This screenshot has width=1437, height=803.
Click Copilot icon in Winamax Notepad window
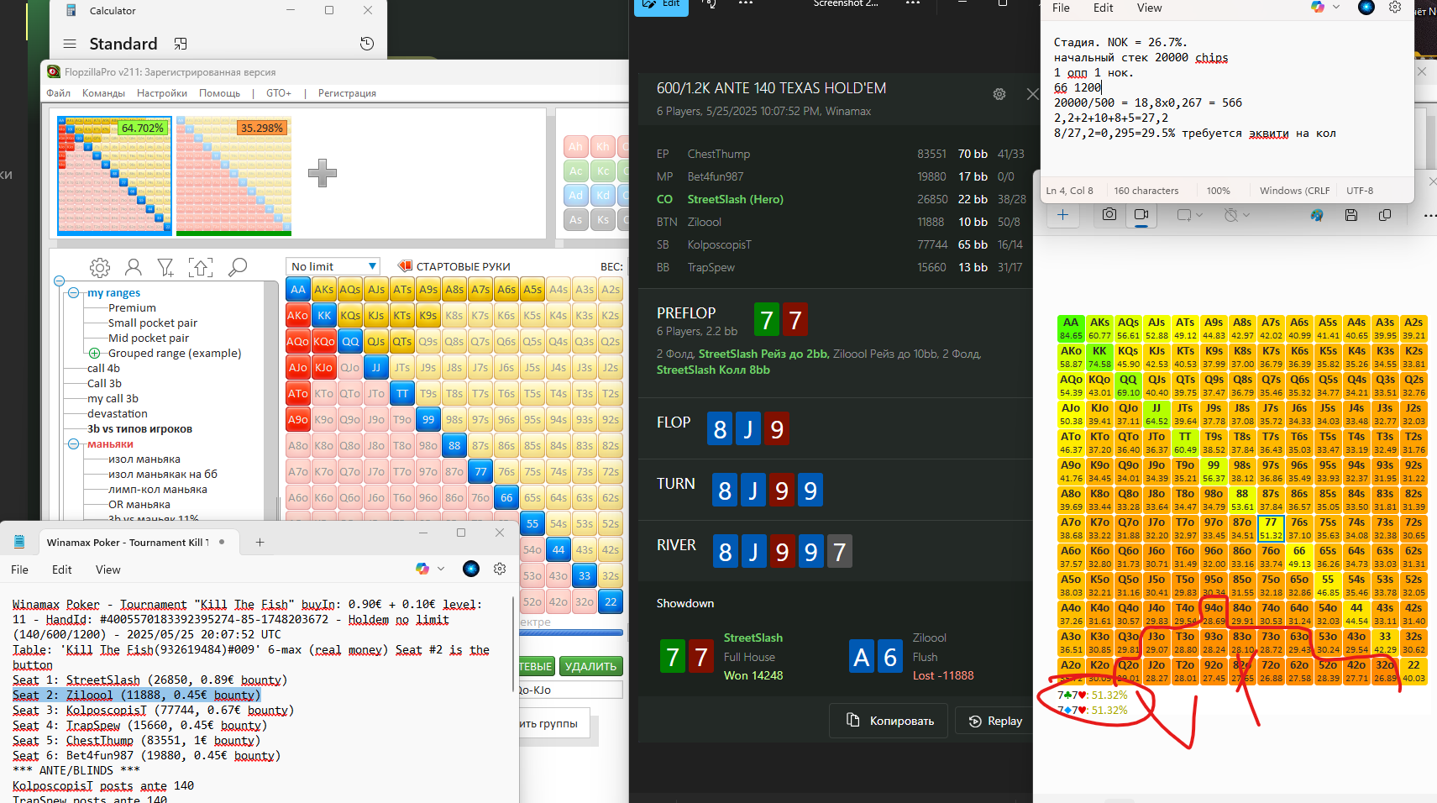point(422,569)
